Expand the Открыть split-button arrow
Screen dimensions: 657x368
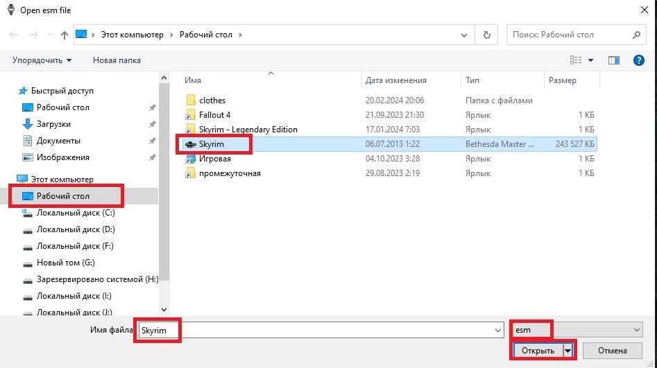click(568, 351)
